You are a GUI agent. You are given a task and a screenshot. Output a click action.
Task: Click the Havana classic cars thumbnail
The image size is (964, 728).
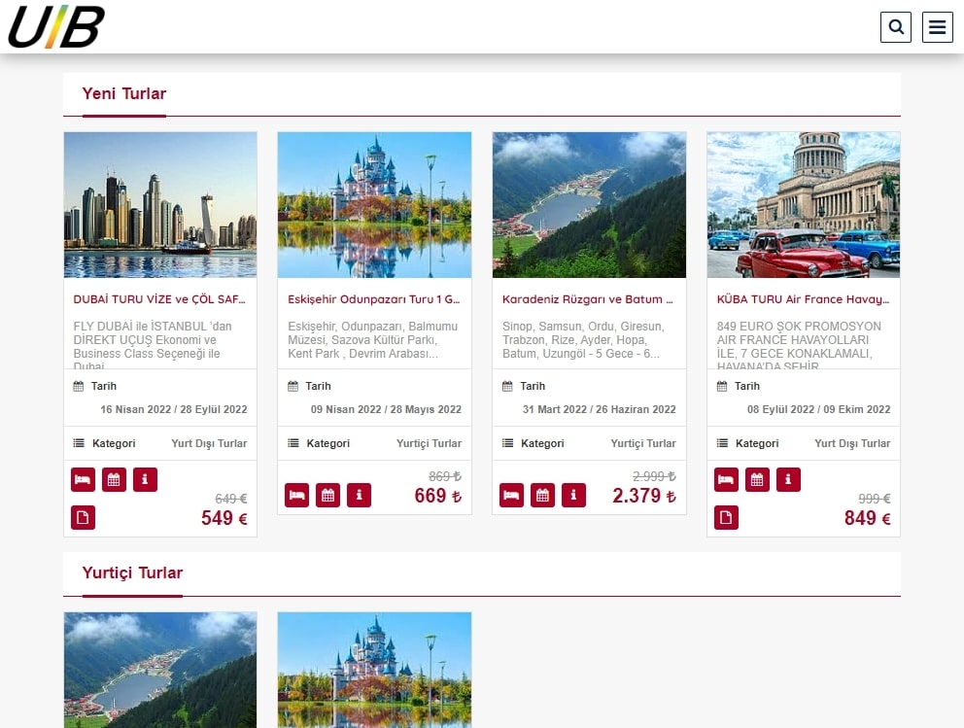[x=803, y=205]
